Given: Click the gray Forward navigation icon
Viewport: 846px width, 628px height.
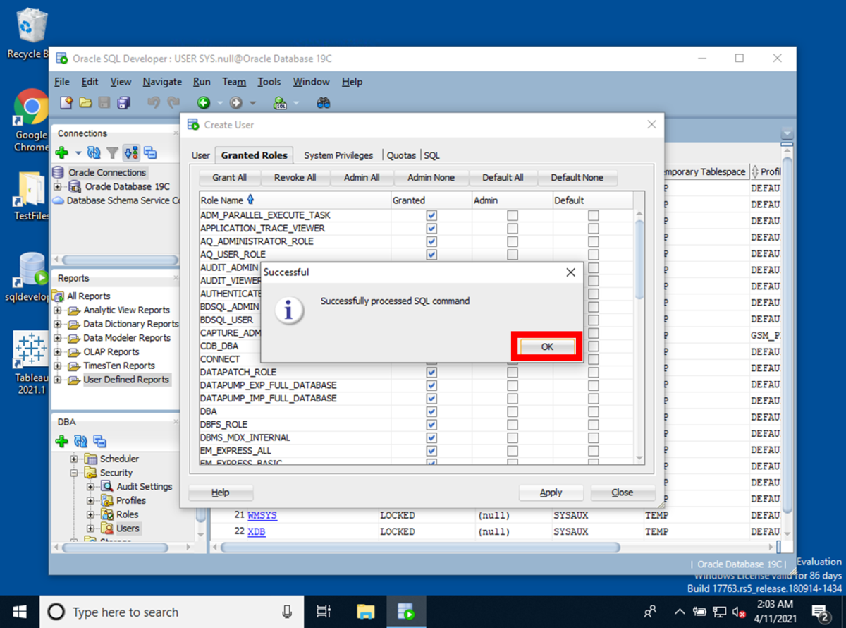Looking at the screenshot, I should (235, 103).
